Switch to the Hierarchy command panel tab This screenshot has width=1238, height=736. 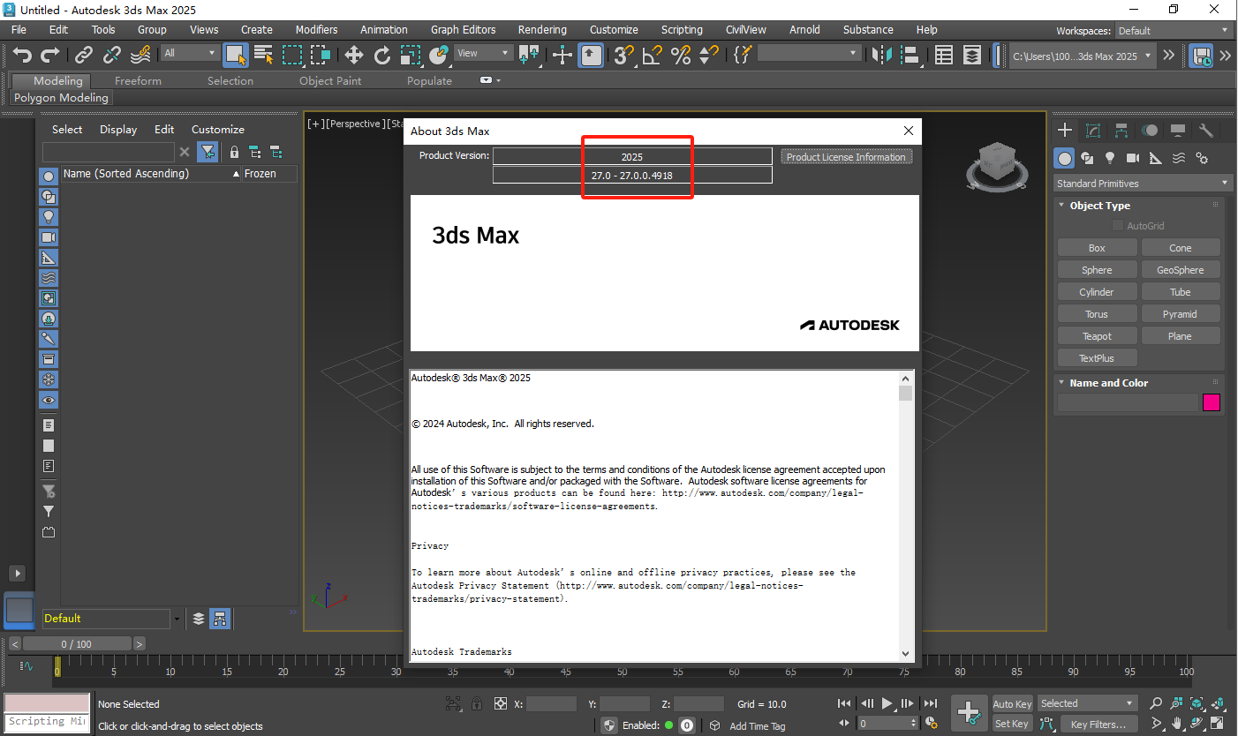click(x=1121, y=131)
